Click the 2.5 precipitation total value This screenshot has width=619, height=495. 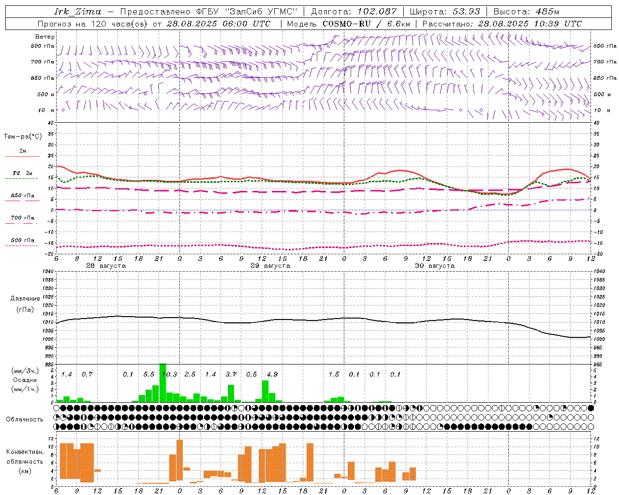point(190,375)
